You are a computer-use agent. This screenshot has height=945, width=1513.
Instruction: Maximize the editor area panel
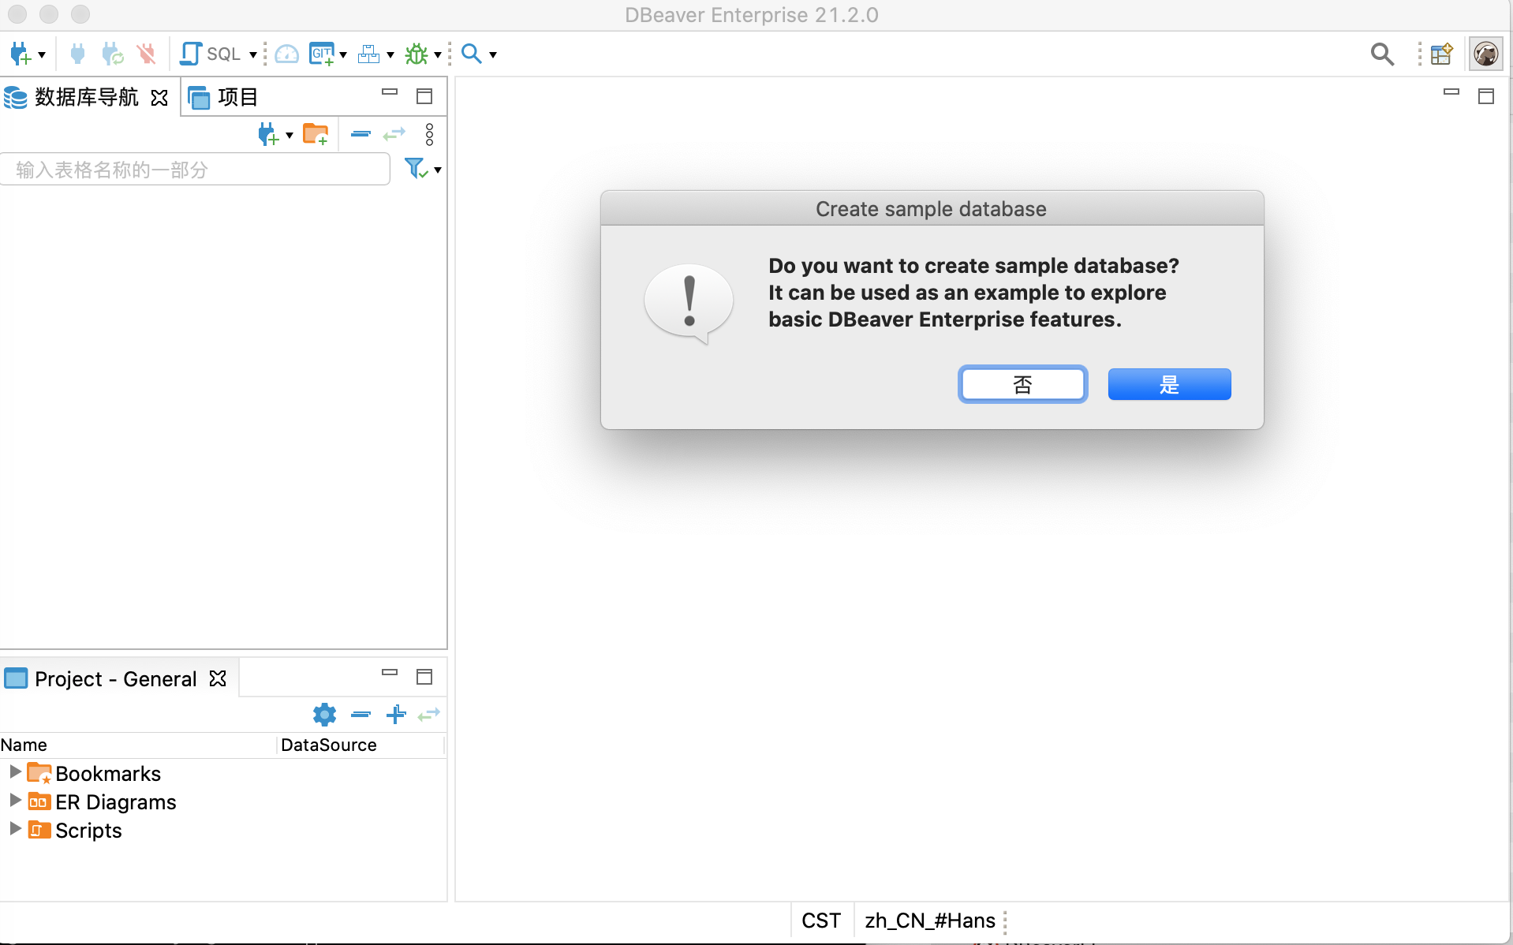1486,96
